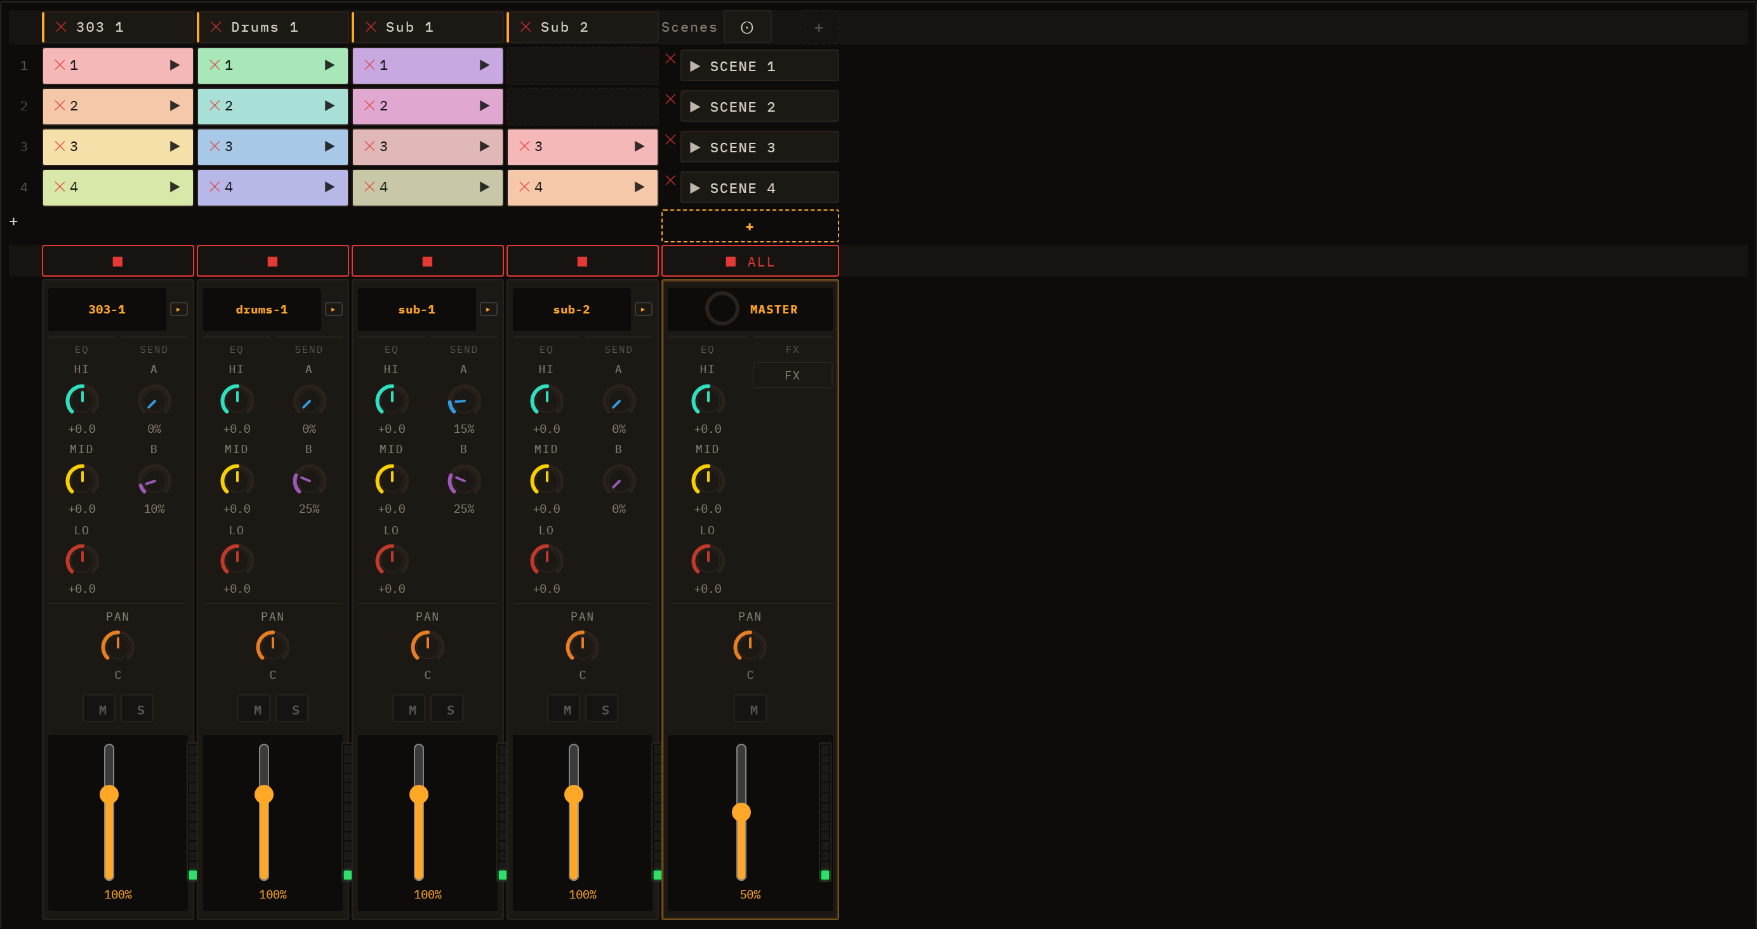Viewport: 1757px width, 929px height.
Task: Click the MASTER volume fader handle
Action: tap(741, 812)
